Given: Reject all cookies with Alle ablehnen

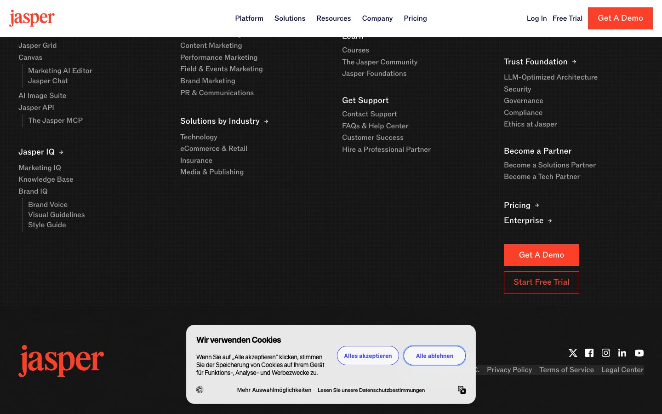Looking at the screenshot, I should coord(434,356).
